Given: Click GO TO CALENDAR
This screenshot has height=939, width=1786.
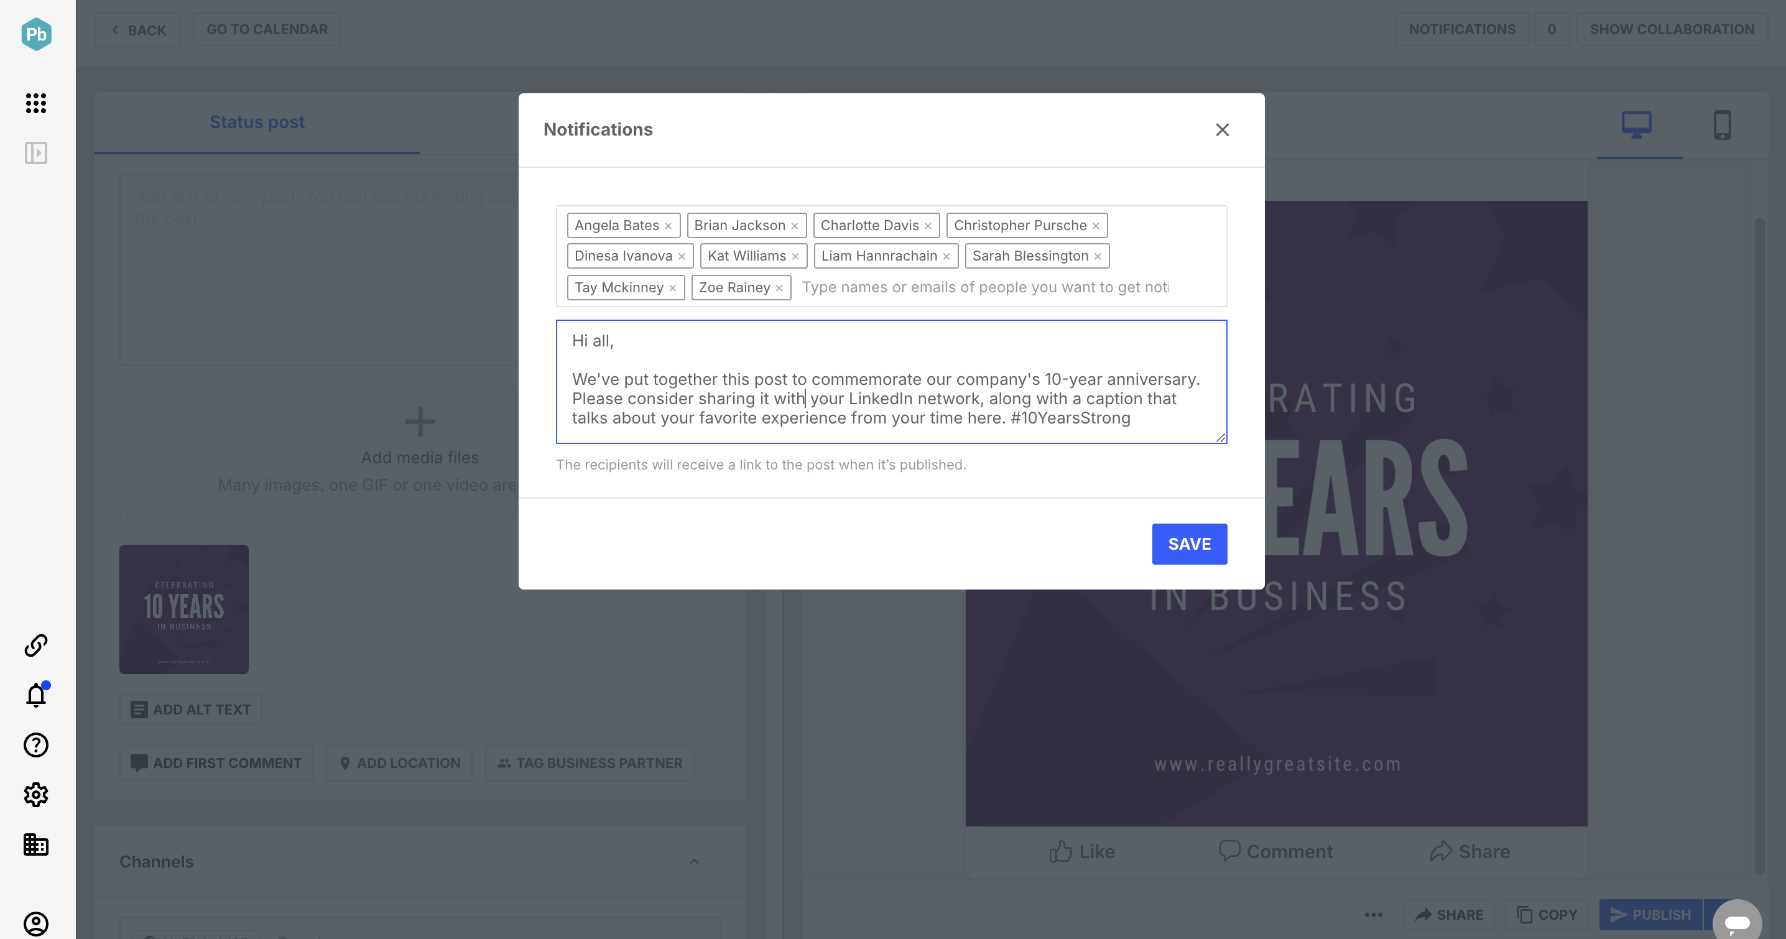Looking at the screenshot, I should tap(267, 30).
